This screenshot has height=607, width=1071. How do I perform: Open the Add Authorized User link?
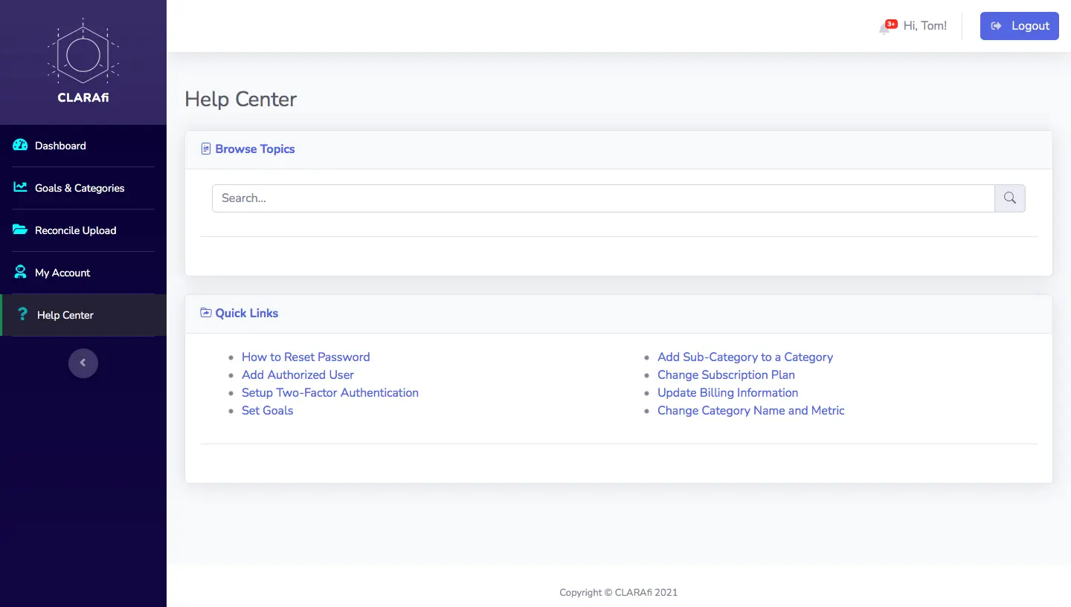coord(297,375)
